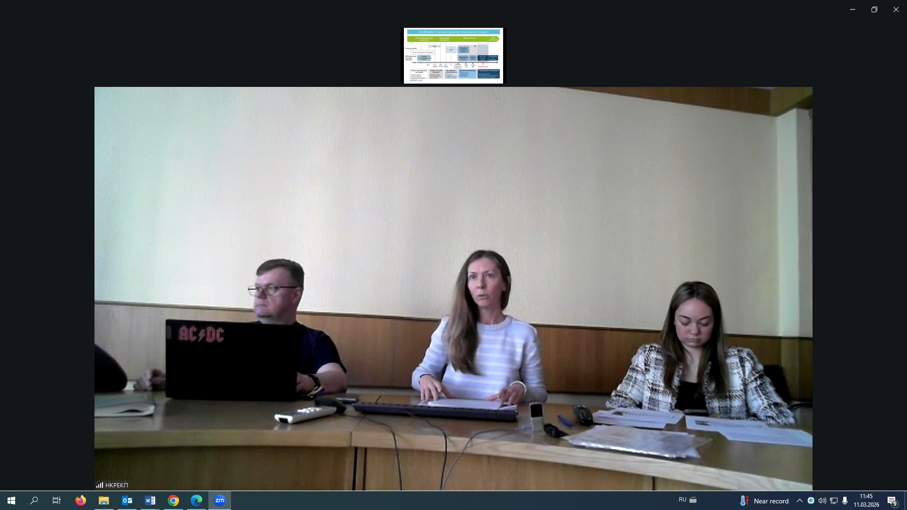Switch to Outlook on the taskbar
The width and height of the screenshot is (907, 510).
click(127, 501)
